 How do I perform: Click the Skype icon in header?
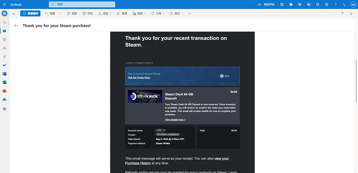coord(291,4)
